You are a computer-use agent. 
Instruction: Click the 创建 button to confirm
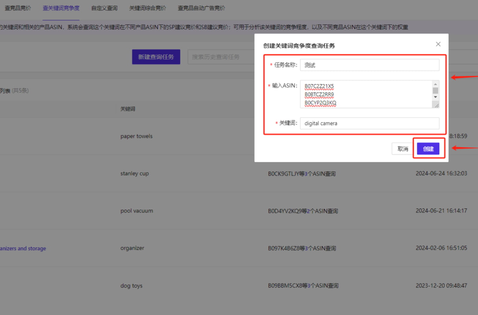coord(428,148)
